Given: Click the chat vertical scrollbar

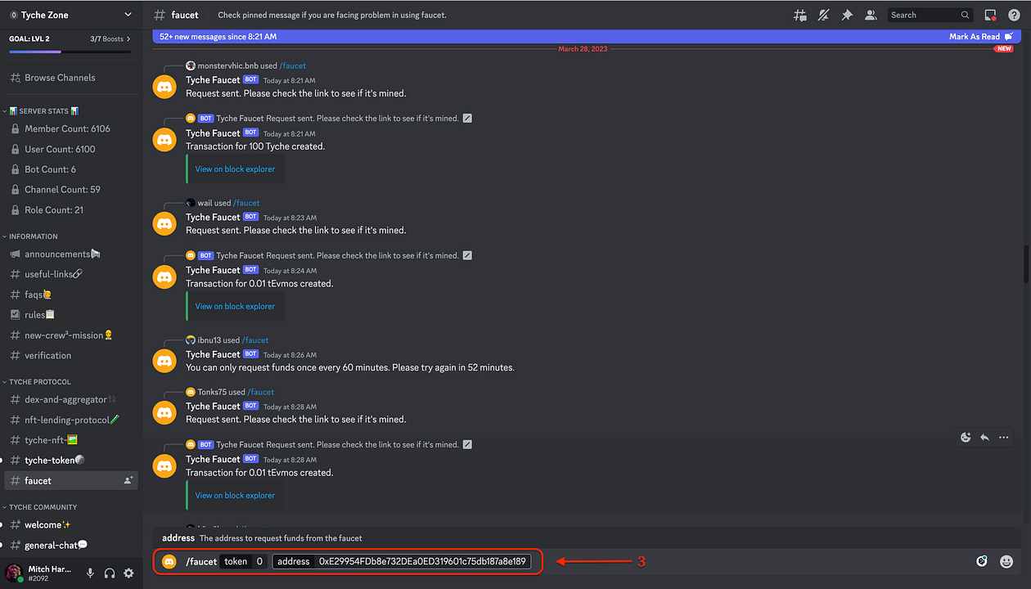Looking at the screenshot, I should [1026, 263].
